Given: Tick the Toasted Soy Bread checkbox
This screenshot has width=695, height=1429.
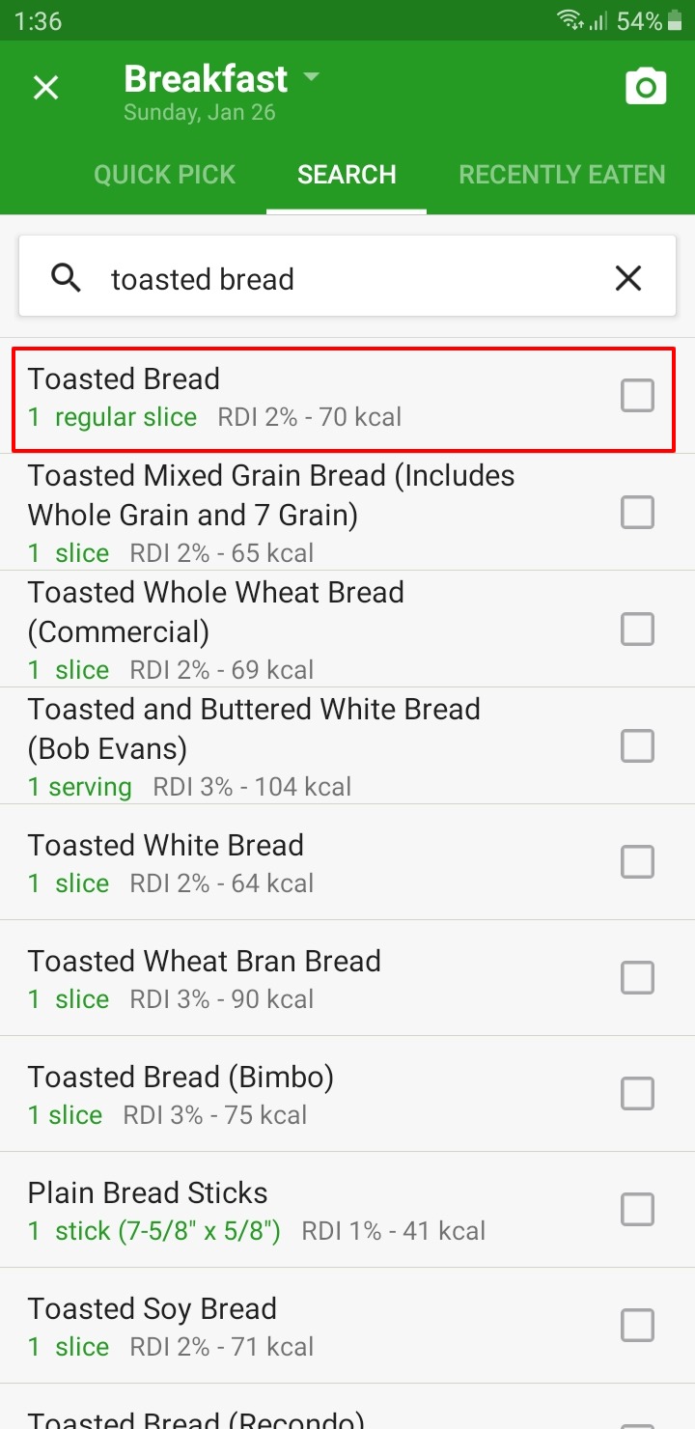Looking at the screenshot, I should [x=637, y=1325].
